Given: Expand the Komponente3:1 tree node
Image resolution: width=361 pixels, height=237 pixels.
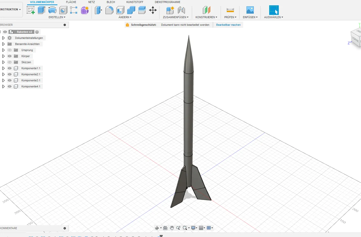Looking at the screenshot, I should (x=3, y=80).
